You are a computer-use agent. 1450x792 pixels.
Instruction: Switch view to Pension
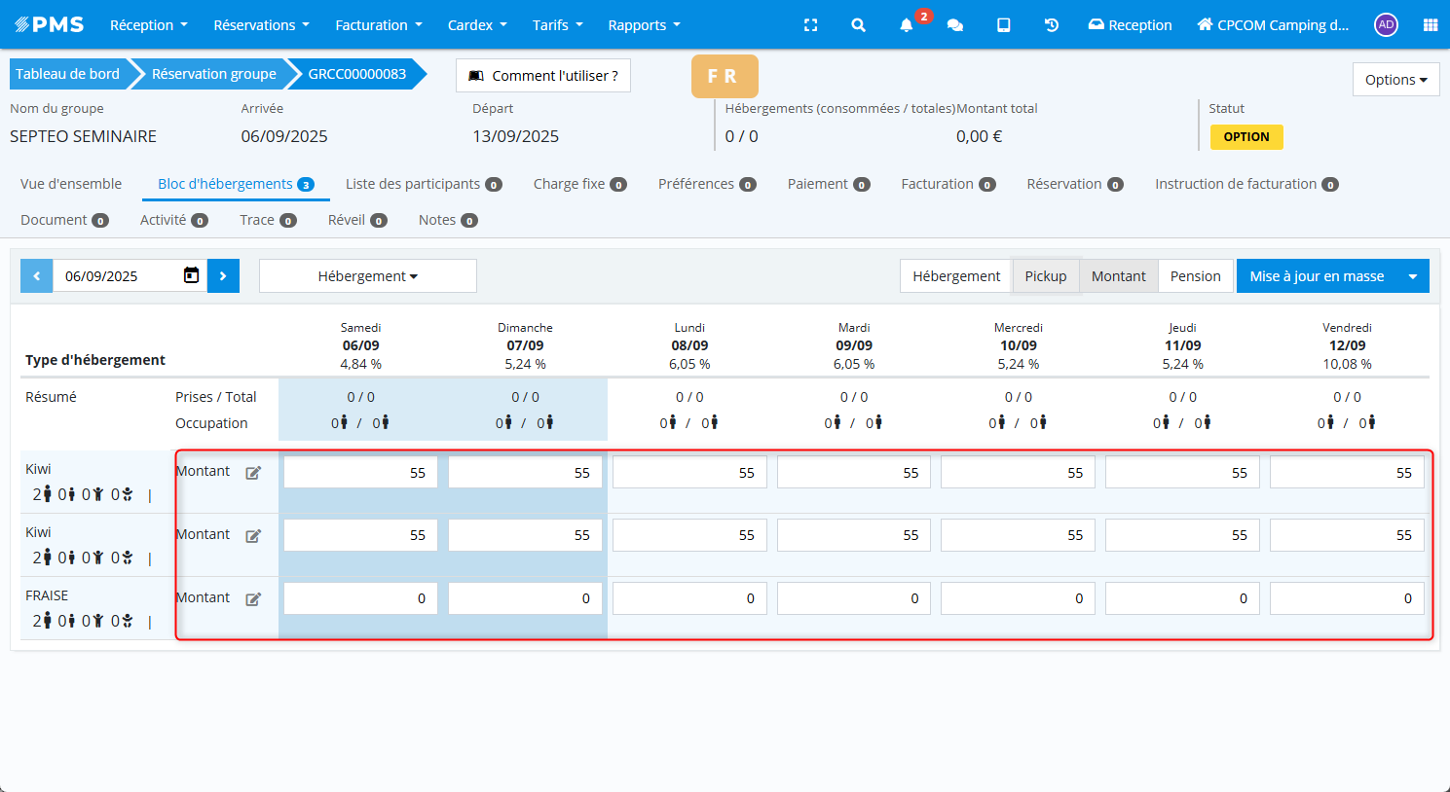coord(1195,276)
